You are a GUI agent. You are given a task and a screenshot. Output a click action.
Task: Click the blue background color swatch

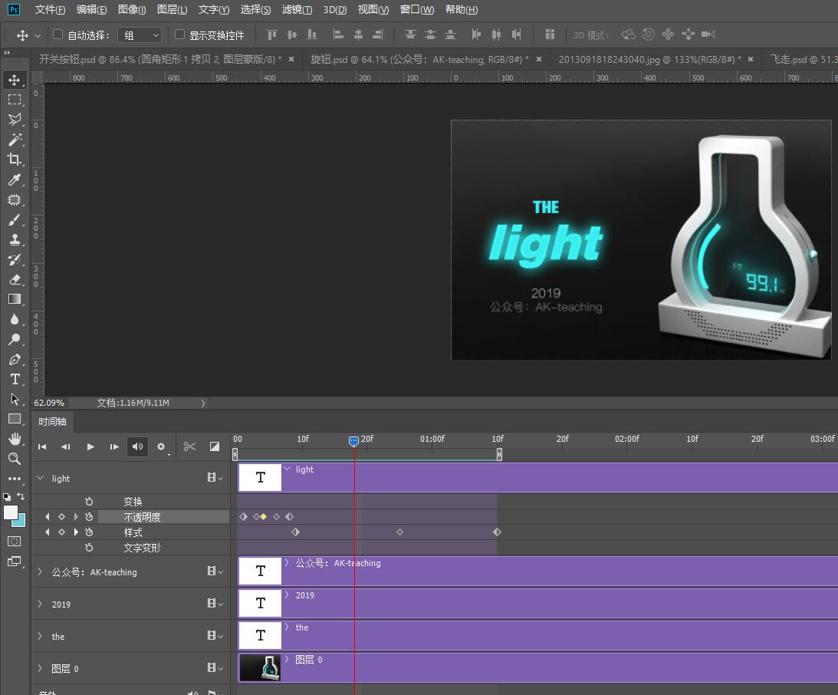pos(21,522)
